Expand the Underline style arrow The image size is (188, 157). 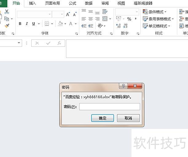pyautogui.click(x=39, y=24)
